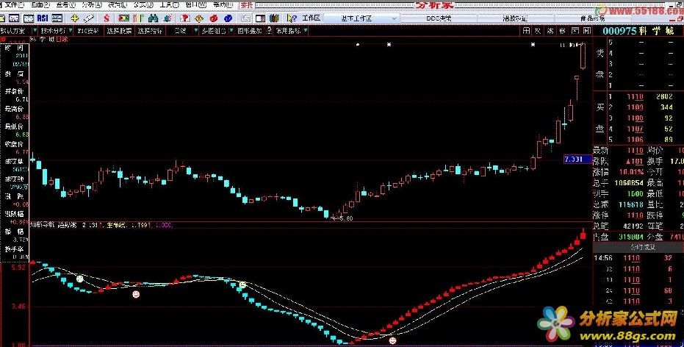
Task: Click the pink smiley signal near left of indicator
Action: click(x=136, y=295)
